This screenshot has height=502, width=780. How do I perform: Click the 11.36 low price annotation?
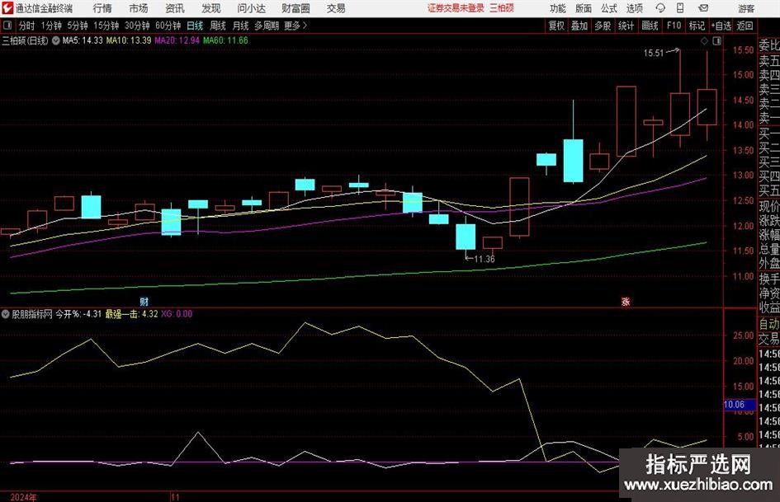[485, 259]
